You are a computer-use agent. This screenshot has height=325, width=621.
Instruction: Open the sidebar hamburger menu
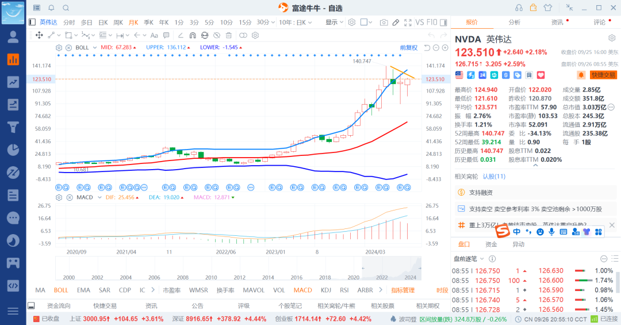point(13,311)
